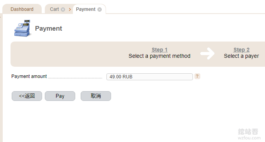Image resolution: width=265 pixels, height=142 pixels.
Task: Click the 'Select a payer' text
Action: pyautogui.click(x=241, y=56)
